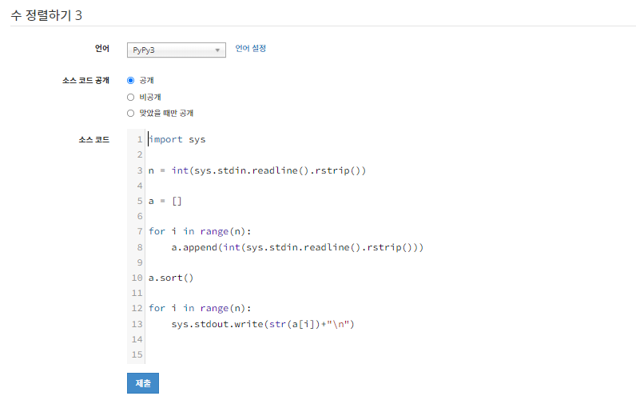
Task: Open the PyPy3 language dropdown
Action: coord(176,50)
